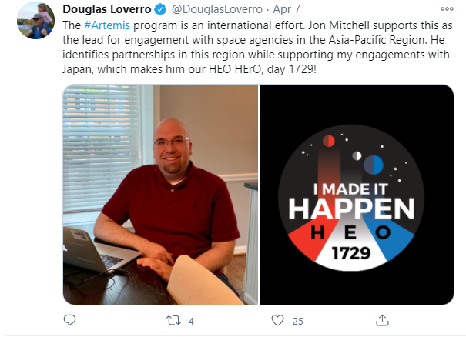Viewport: 466px width, 337px height.
Task: Open the I Made It Happen badge image
Action: pyautogui.click(x=357, y=195)
